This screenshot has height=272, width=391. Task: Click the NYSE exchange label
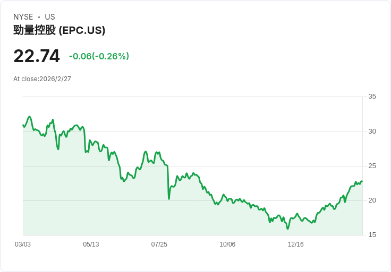(x=23, y=17)
